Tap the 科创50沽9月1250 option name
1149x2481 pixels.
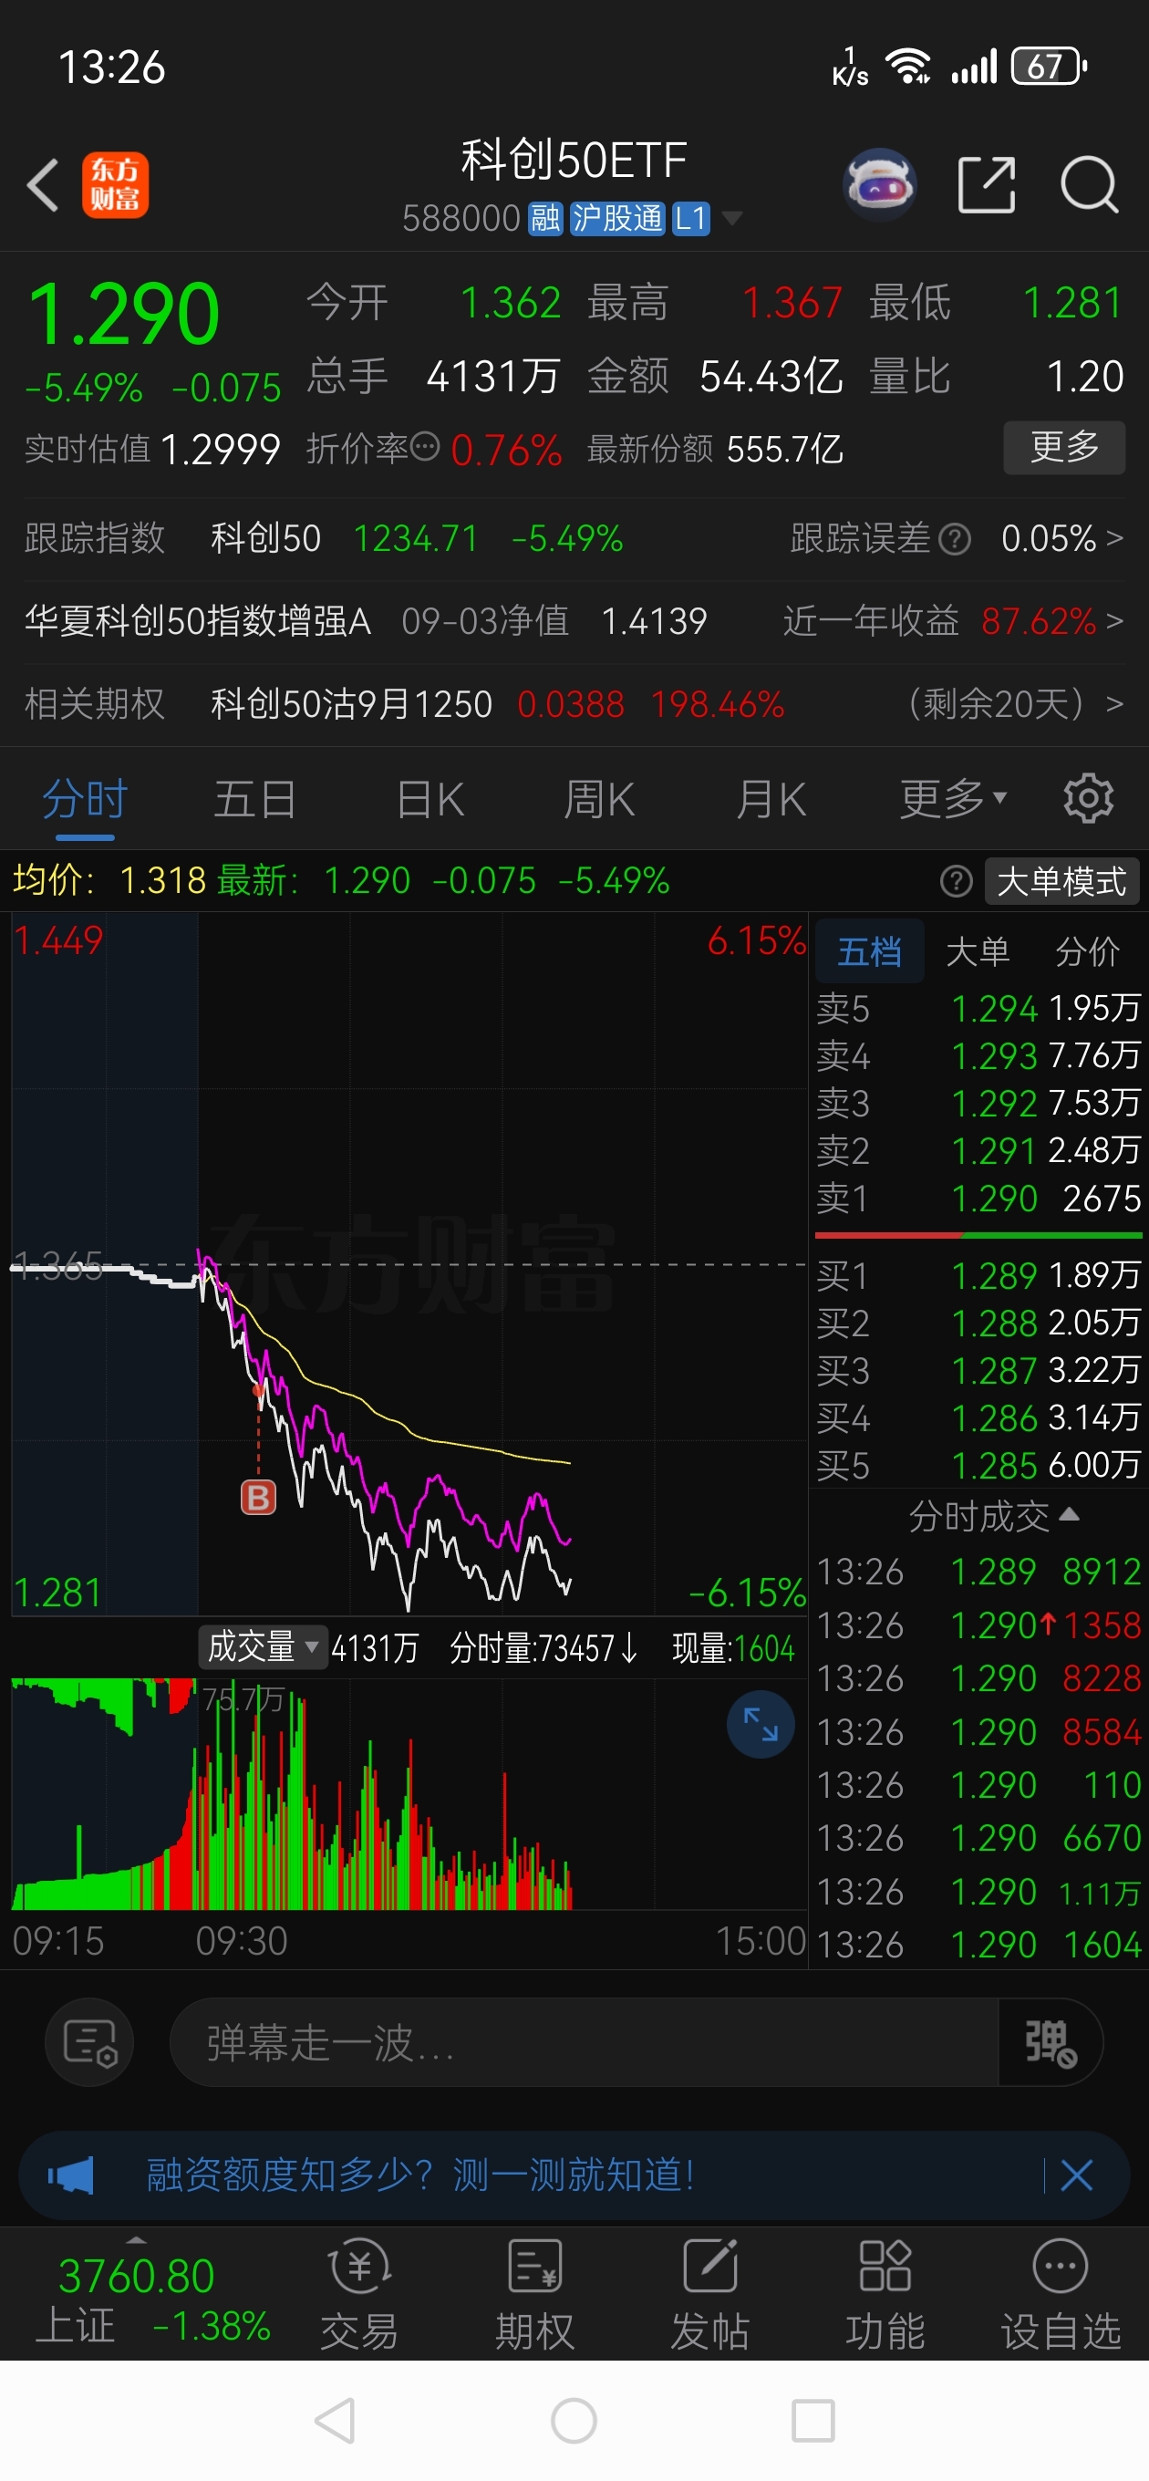click(x=351, y=704)
